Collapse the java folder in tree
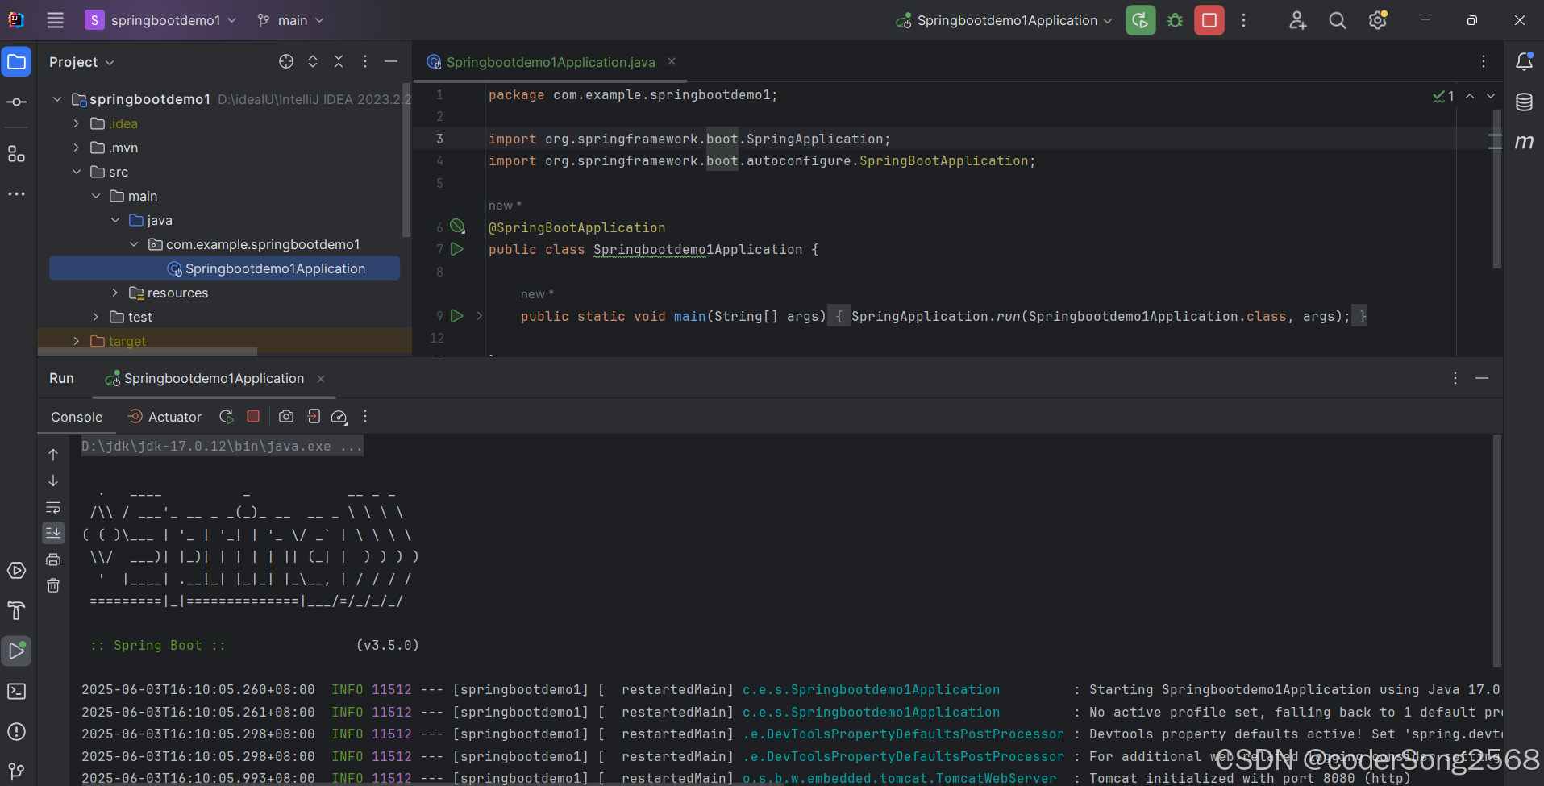Image resolution: width=1544 pixels, height=786 pixels. coord(114,220)
